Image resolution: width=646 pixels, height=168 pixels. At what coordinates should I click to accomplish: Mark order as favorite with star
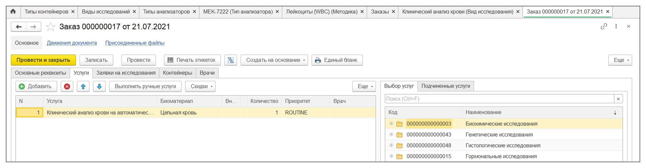pos(50,27)
